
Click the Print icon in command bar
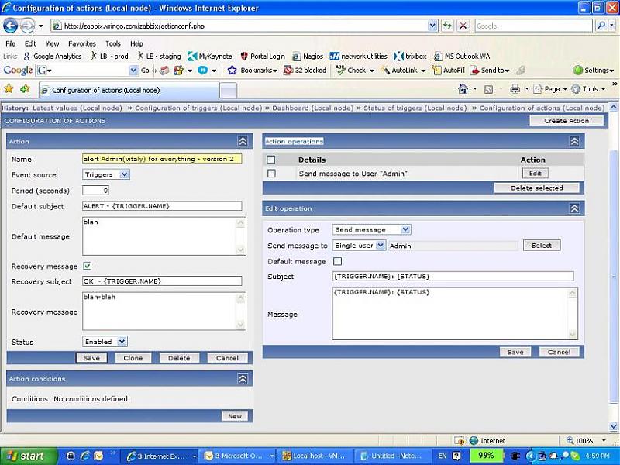[x=515, y=89]
